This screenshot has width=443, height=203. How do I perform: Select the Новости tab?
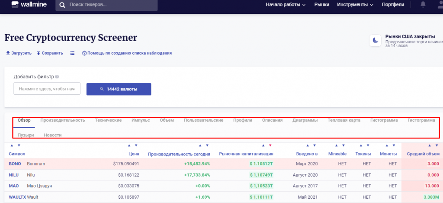(52, 135)
